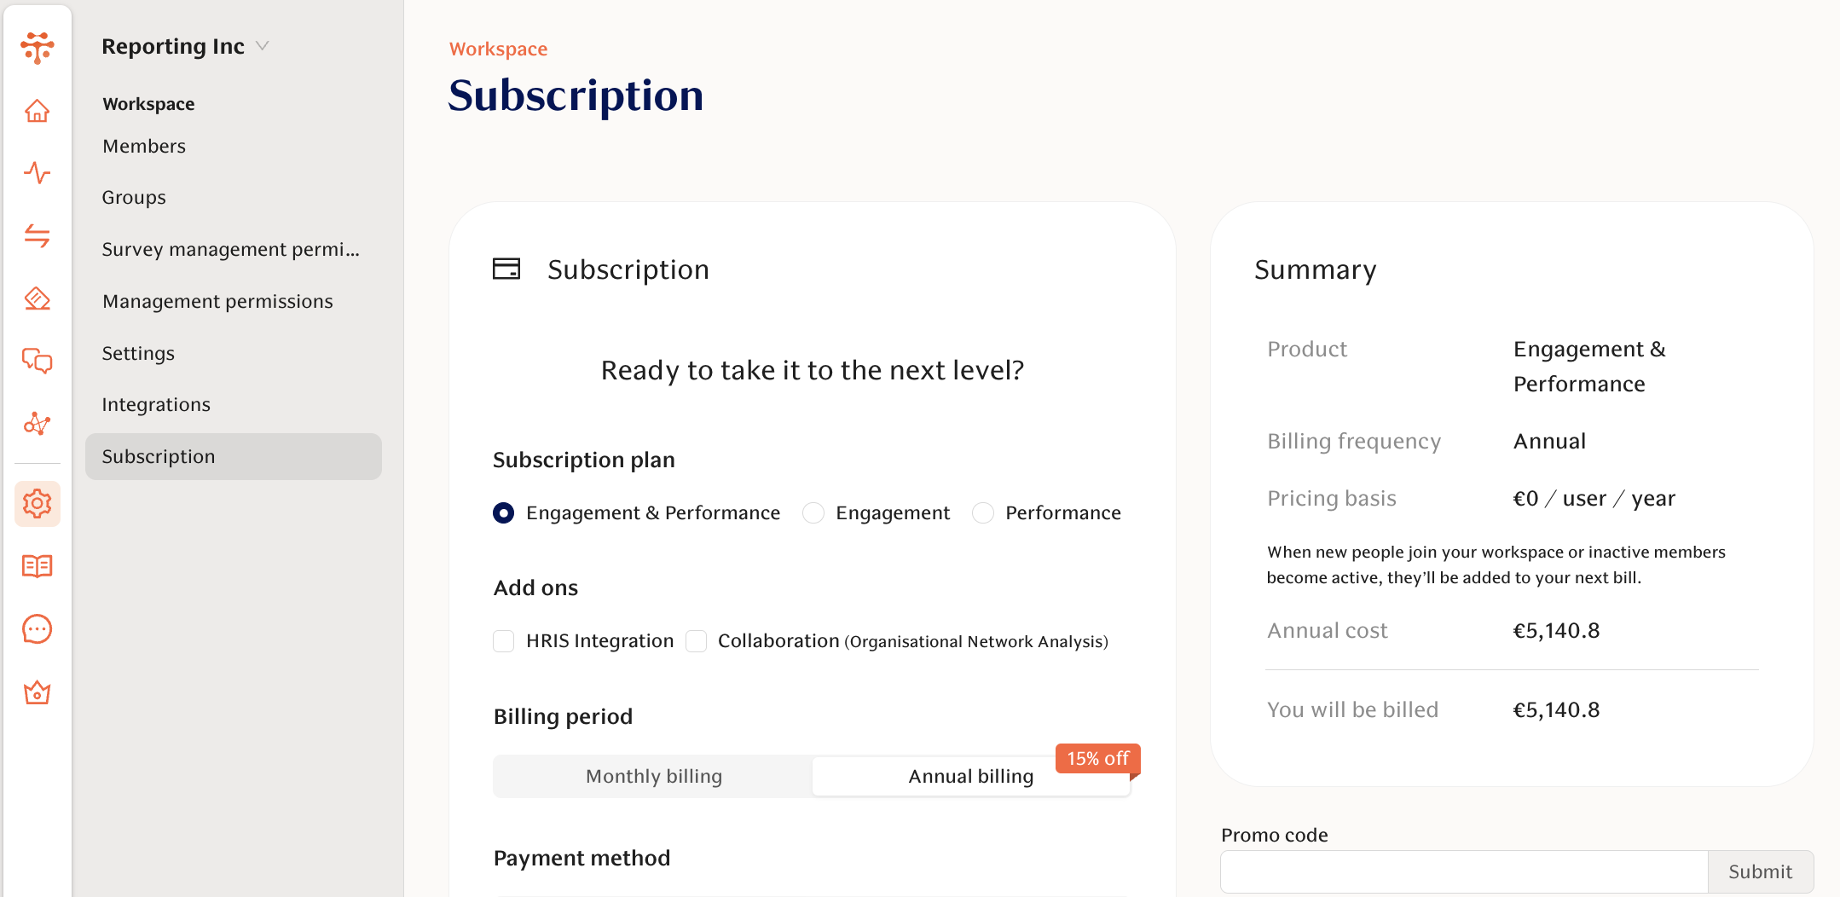Click the knowledge base book icon

(x=38, y=566)
